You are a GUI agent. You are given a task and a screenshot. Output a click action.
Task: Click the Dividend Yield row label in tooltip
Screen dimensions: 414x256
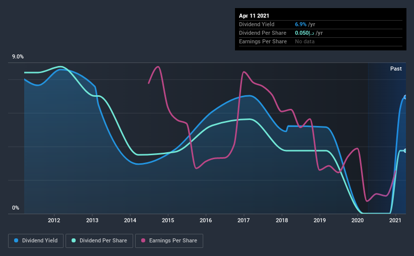tap(257, 24)
